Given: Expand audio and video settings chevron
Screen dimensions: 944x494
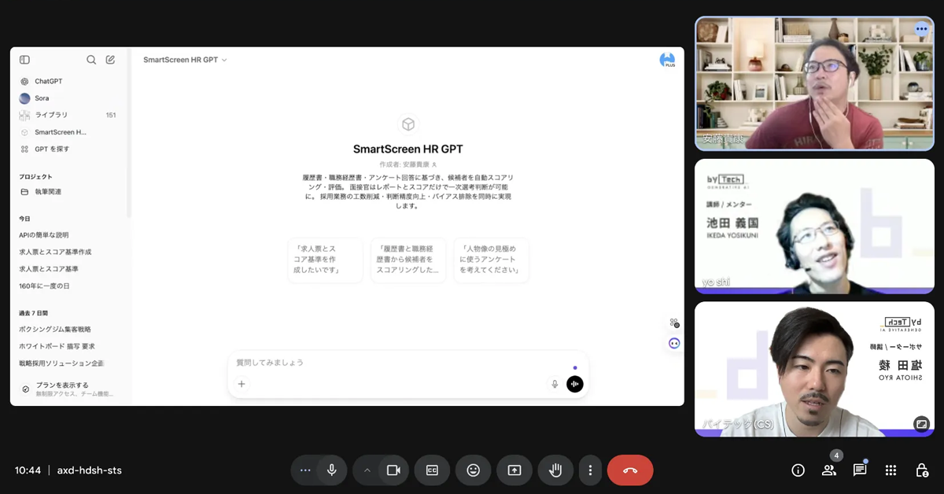Looking at the screenshot, I should point(367,470).
